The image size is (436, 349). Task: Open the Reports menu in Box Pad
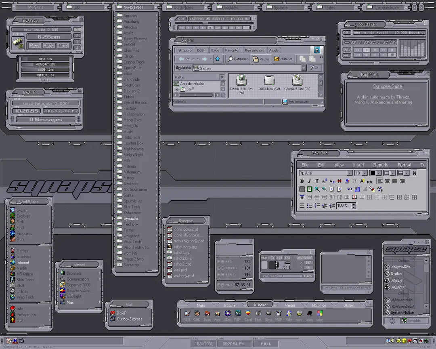tap(380, 165)
